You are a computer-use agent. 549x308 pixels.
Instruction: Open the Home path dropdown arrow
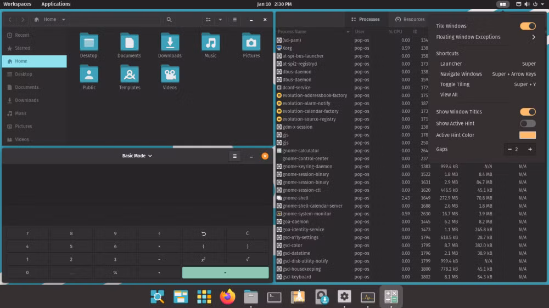point(63,20)
